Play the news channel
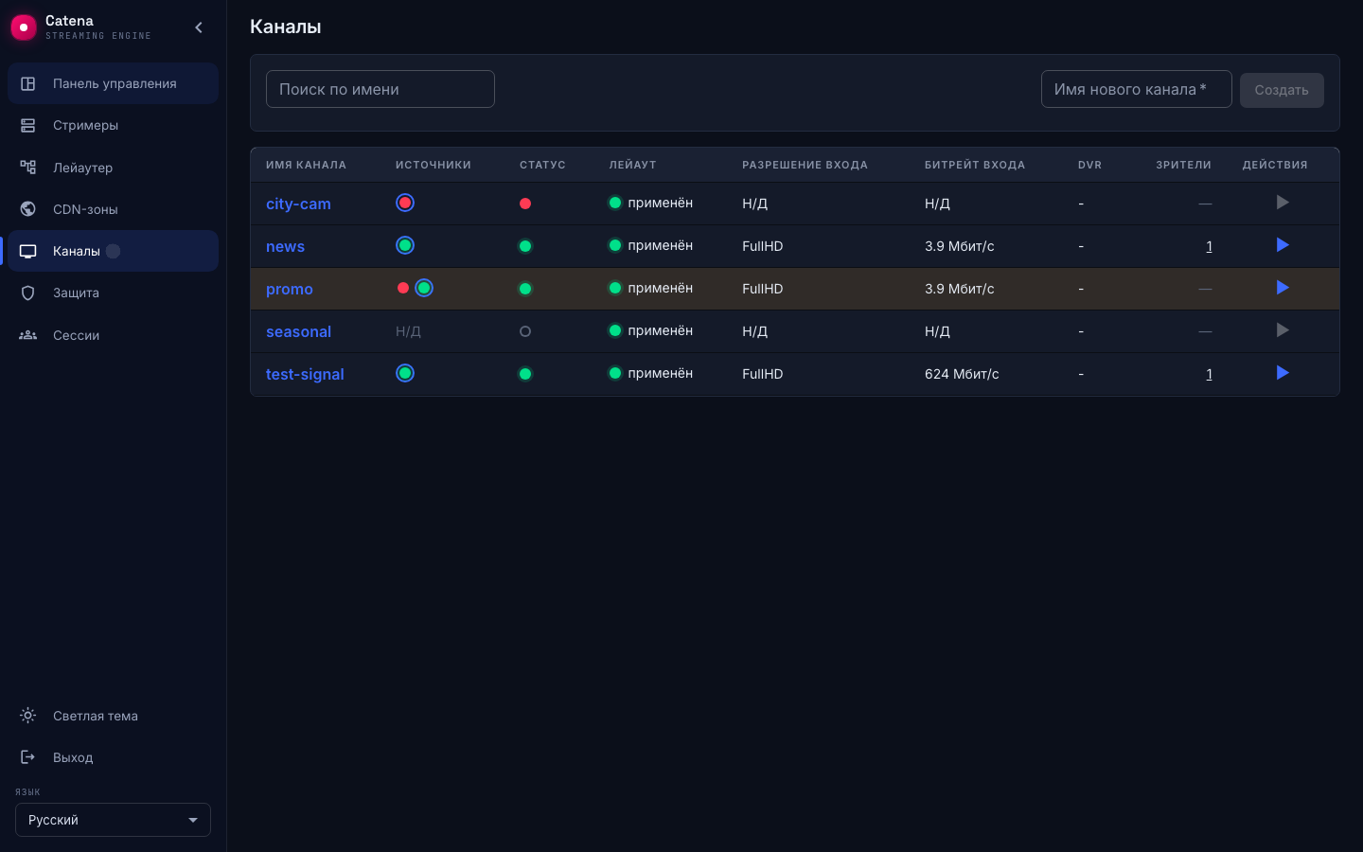The height and width of the screenshot is (852, 1363). tap(1283, 245)
